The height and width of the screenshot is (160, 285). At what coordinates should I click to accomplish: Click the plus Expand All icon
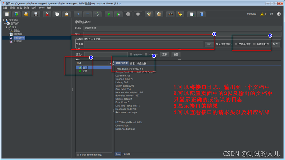tap(78, 14)
